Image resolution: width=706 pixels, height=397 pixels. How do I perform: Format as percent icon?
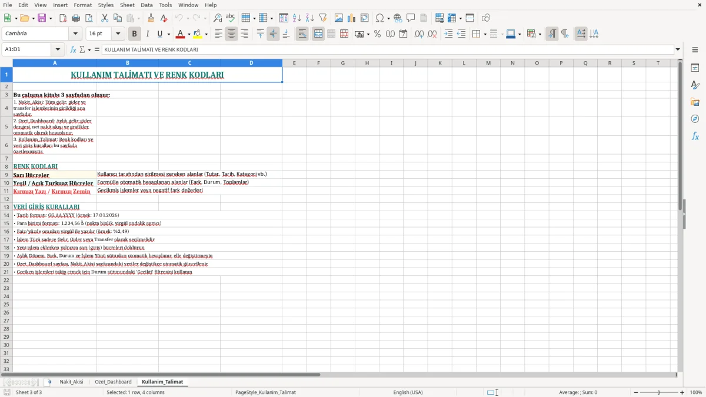[x=377, y=34]
